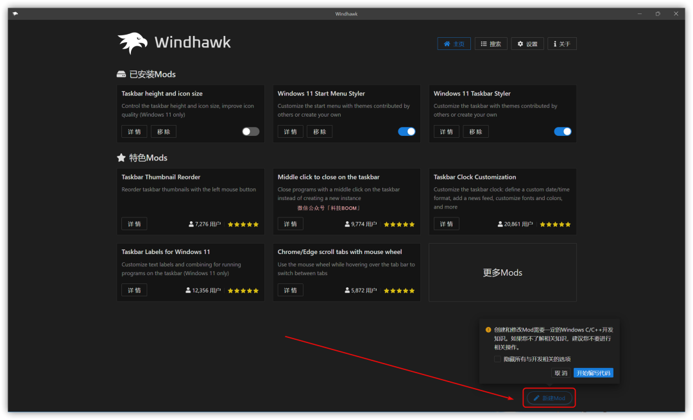Remove the Windows 11 Taskbar Styler mod
Image resolution: width=693 pixels, height=420 pixels.
pyautogui.click(x=475, y=131)
